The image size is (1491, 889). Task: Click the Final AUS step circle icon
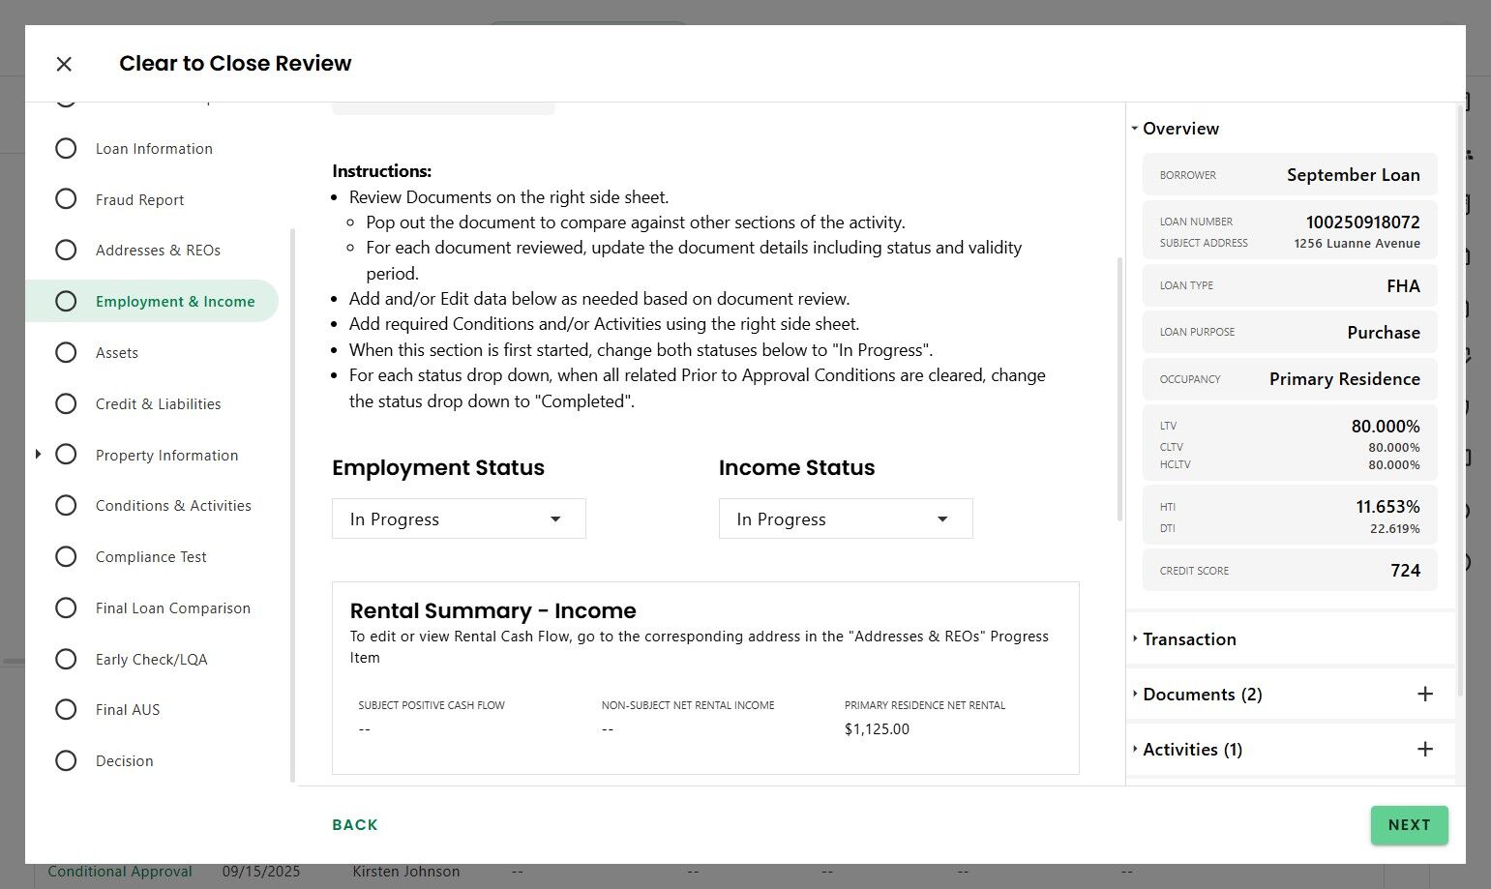(x=66, y=709)
